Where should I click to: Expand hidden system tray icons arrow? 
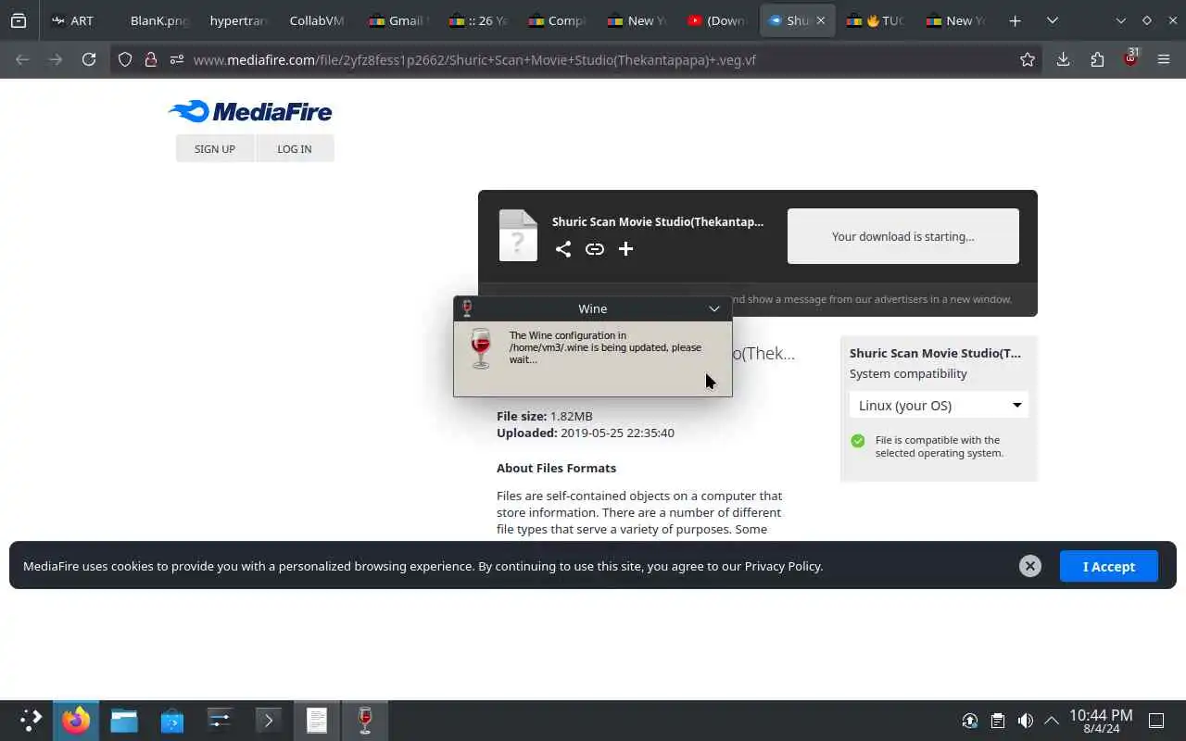[x=1052, y=721]
